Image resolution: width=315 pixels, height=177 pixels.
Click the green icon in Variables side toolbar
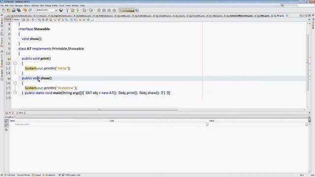pyautogui.click(x=6, y=130)
